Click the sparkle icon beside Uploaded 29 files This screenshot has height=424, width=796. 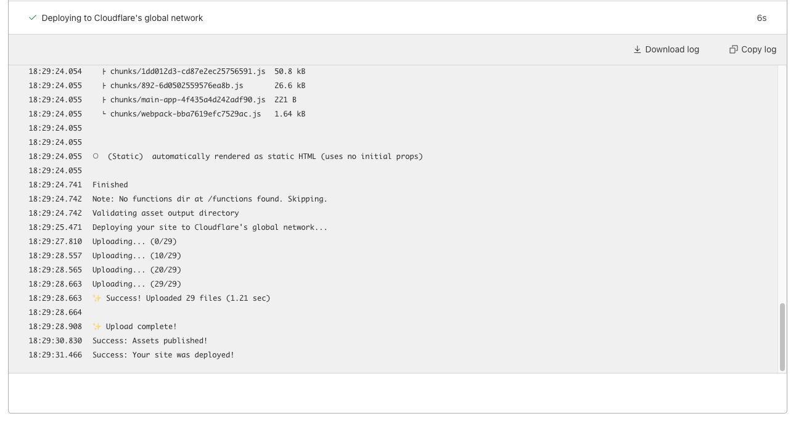97,298
